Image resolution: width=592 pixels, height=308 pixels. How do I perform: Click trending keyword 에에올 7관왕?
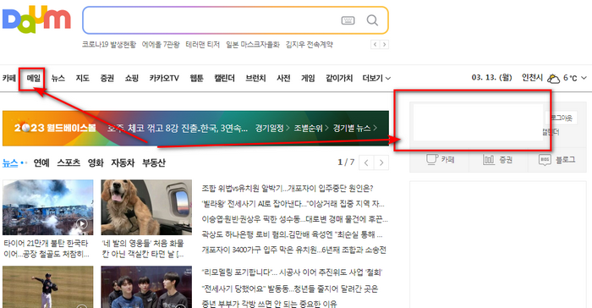point(161,45)
